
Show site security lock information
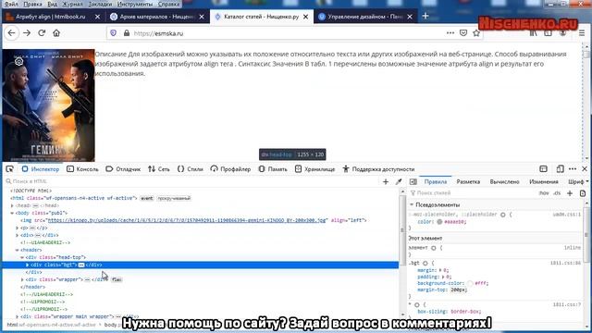[x=127, y=33]
